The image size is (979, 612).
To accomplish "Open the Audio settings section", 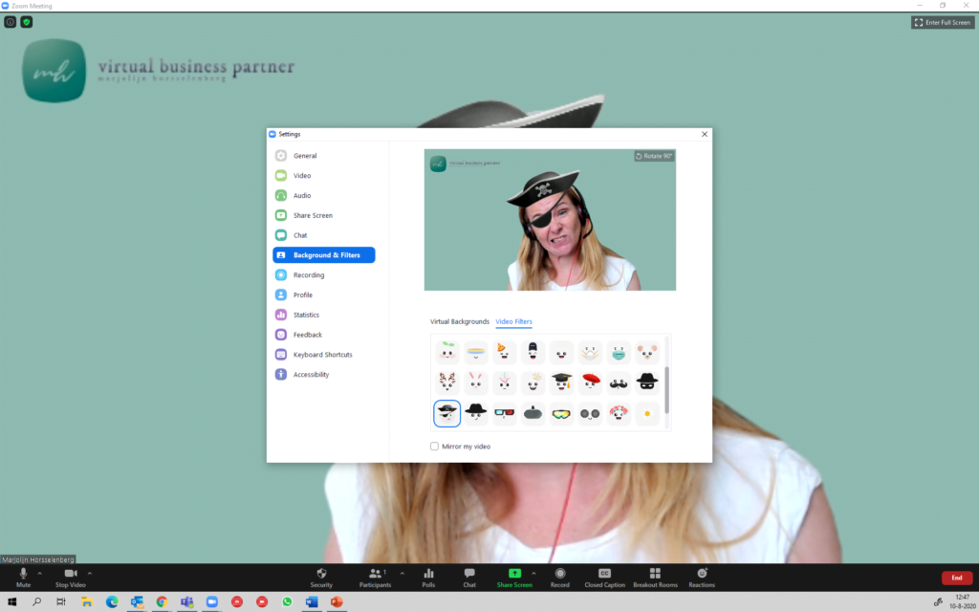I will [x=302, y=195].
